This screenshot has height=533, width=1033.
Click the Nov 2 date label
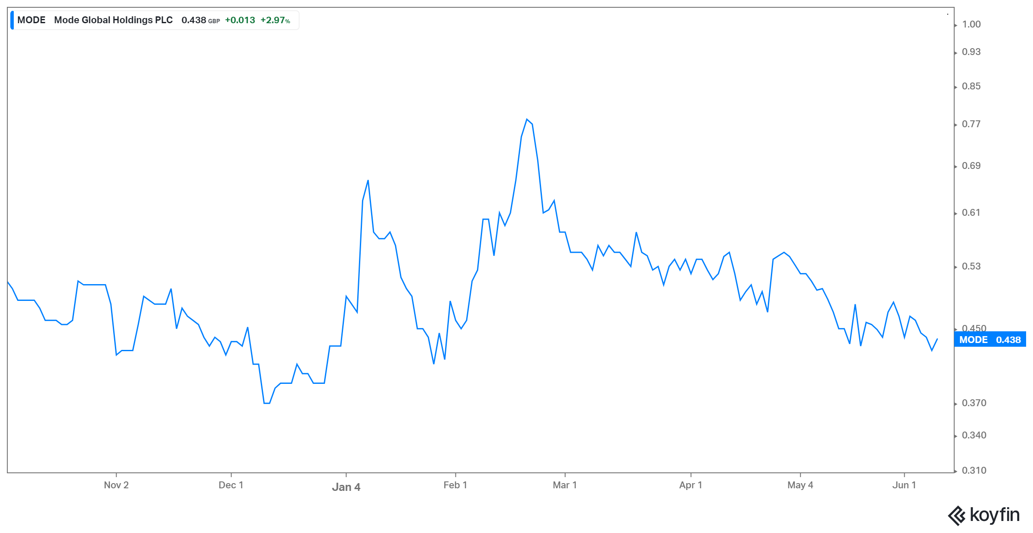pyautogui.click(x=116, y=485)
